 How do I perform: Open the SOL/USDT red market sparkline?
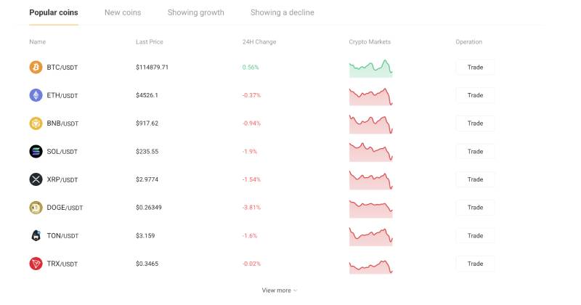click(x=370, y=152)
